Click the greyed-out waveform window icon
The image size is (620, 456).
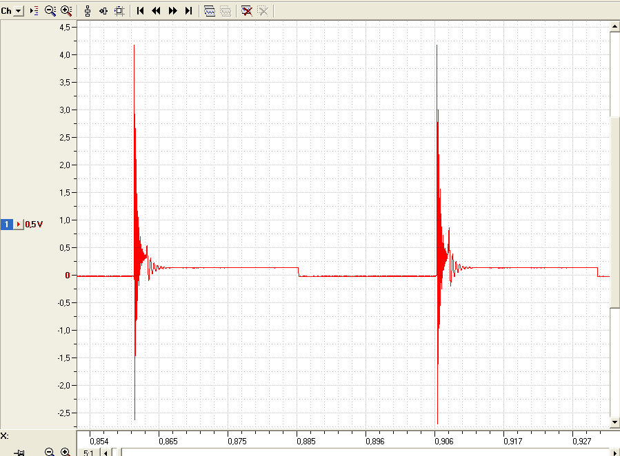pos(226,11)
